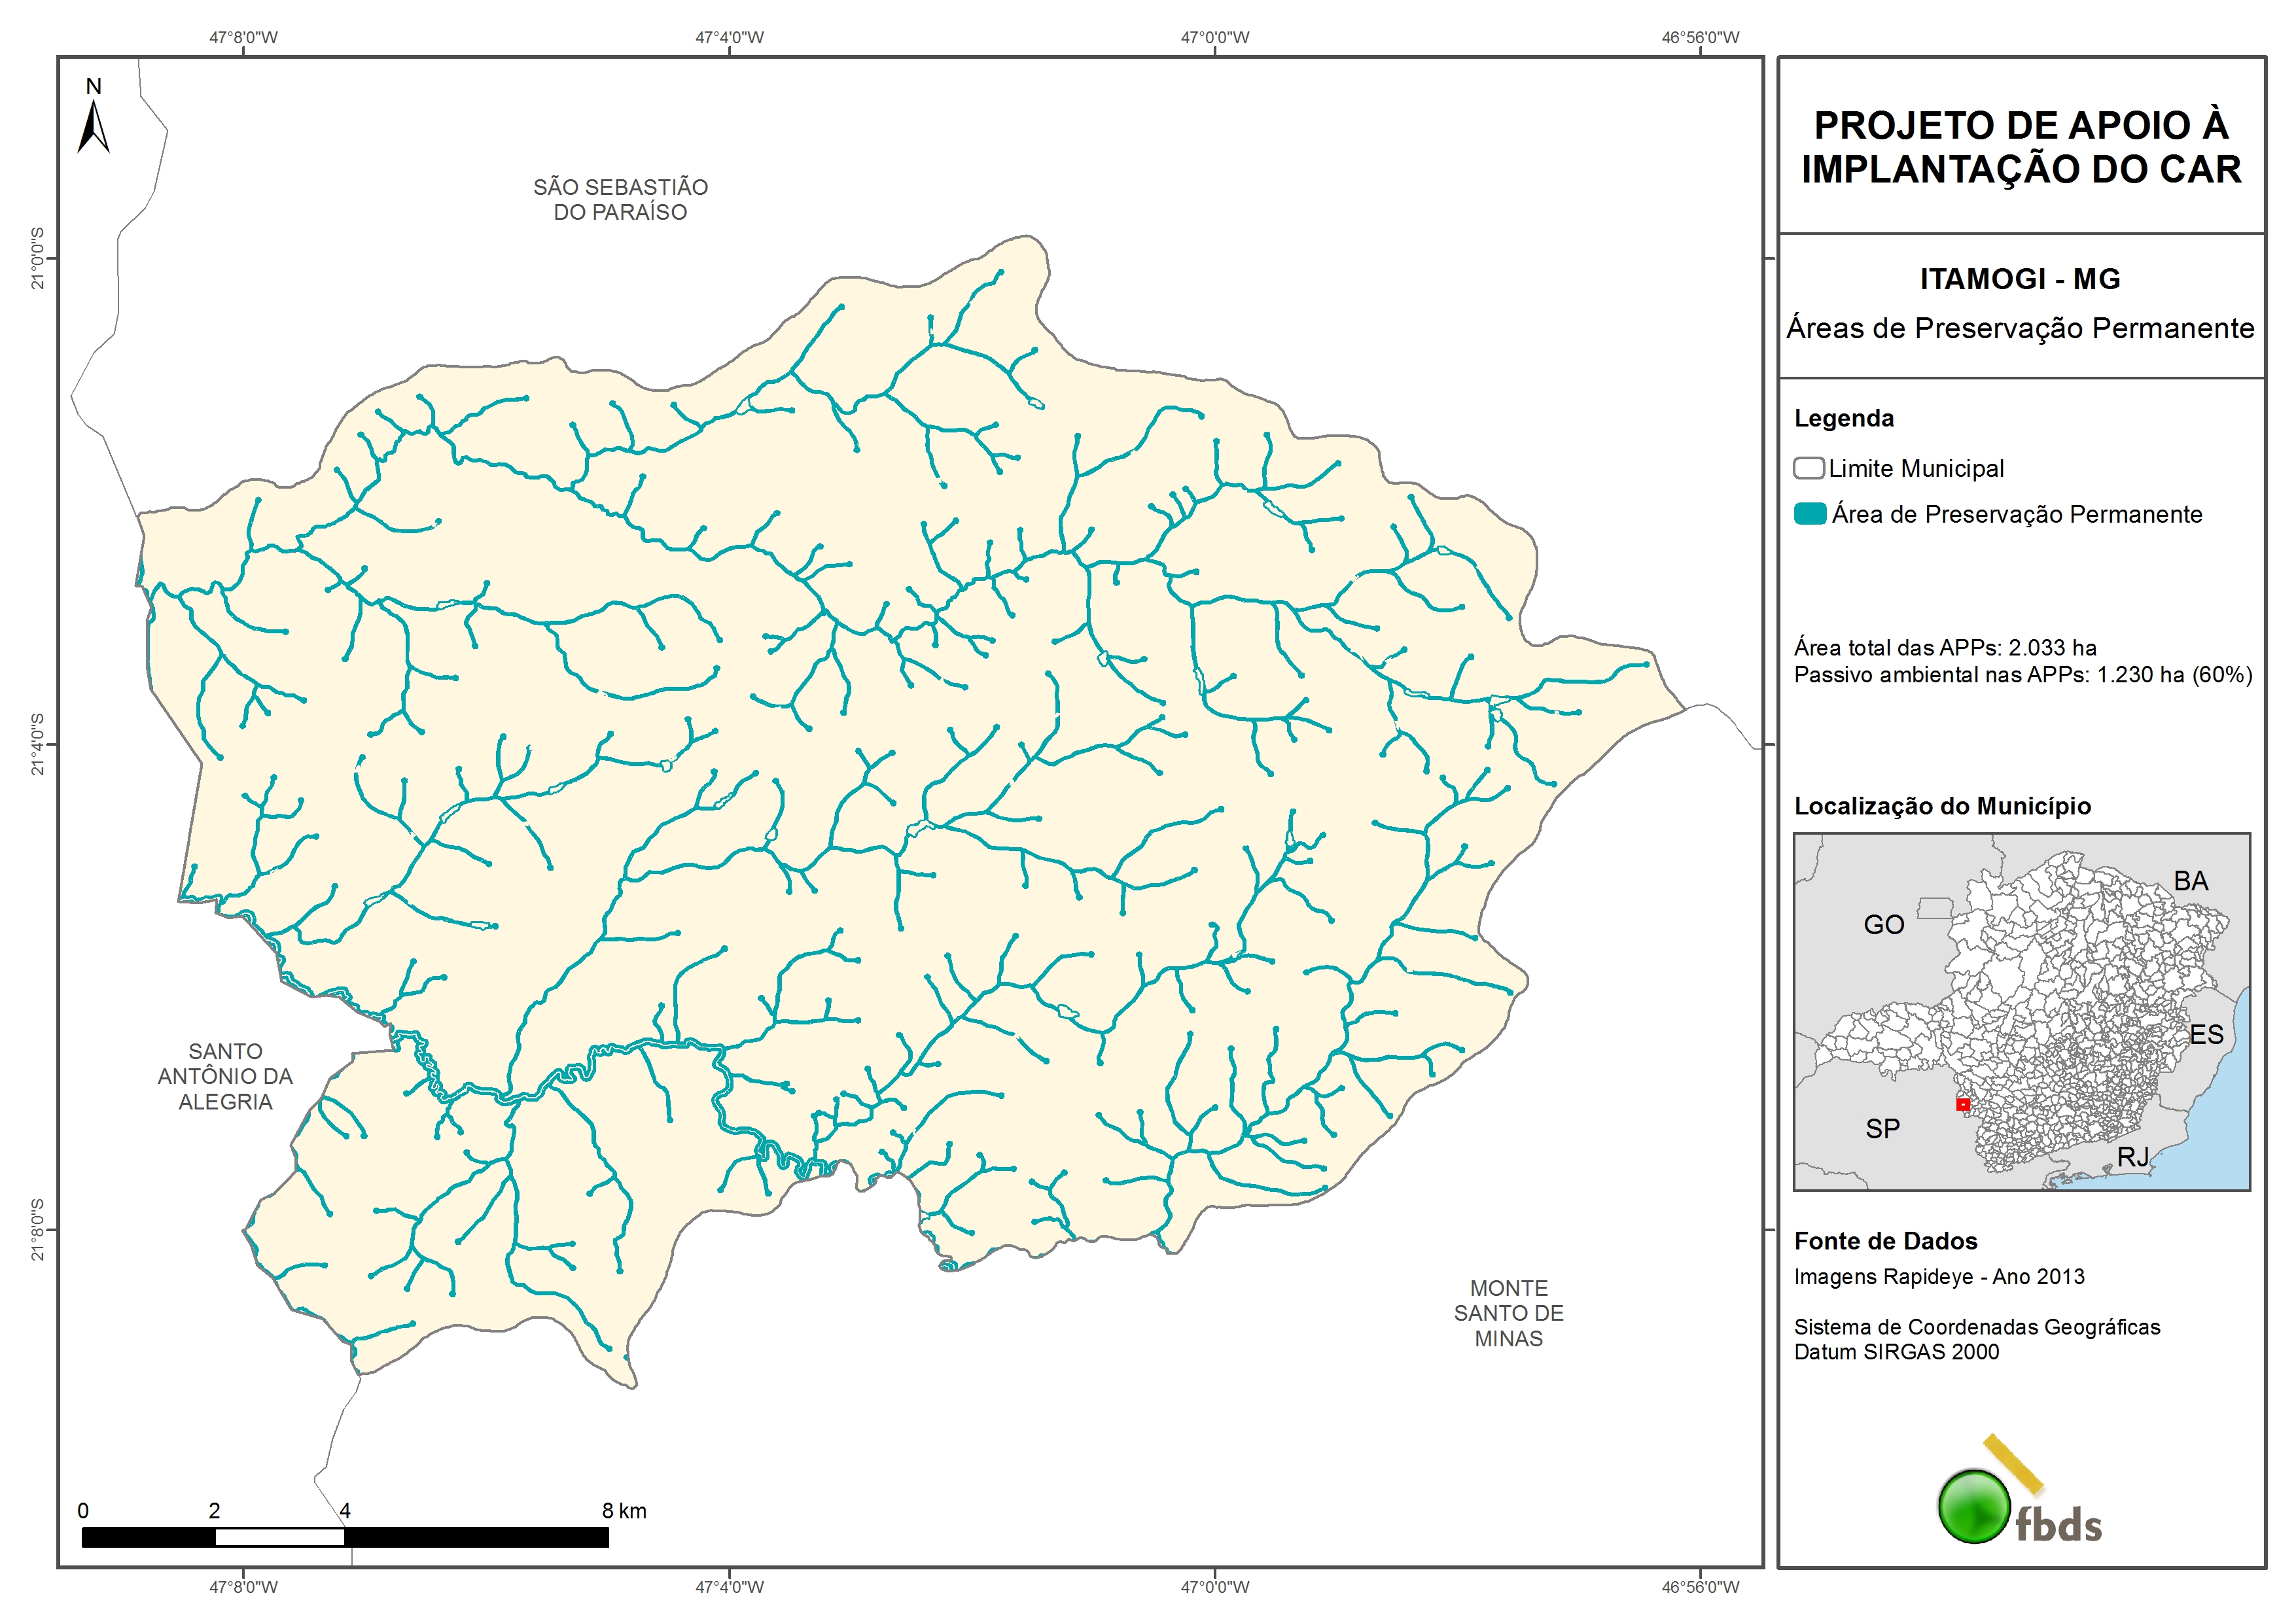The width and height of the screenshot is (2296, 1623).
Task: Click the ITAMOGI - MG heading
Action: (2020, 279)
